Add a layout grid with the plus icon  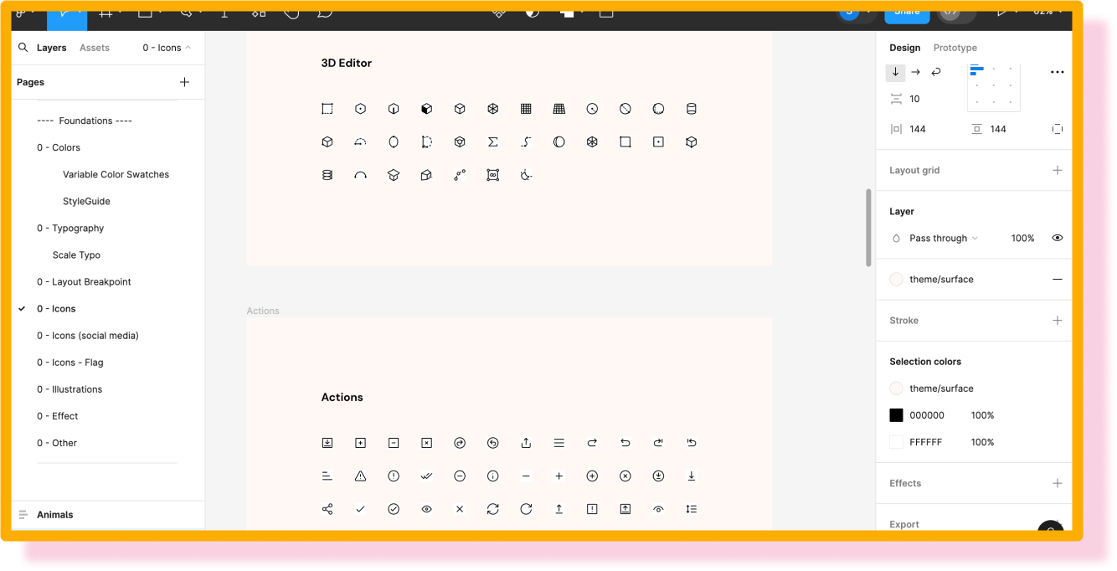pos(1057,170)
